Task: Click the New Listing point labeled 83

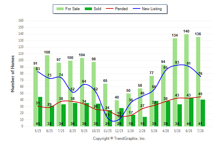Action: point(38,71)
